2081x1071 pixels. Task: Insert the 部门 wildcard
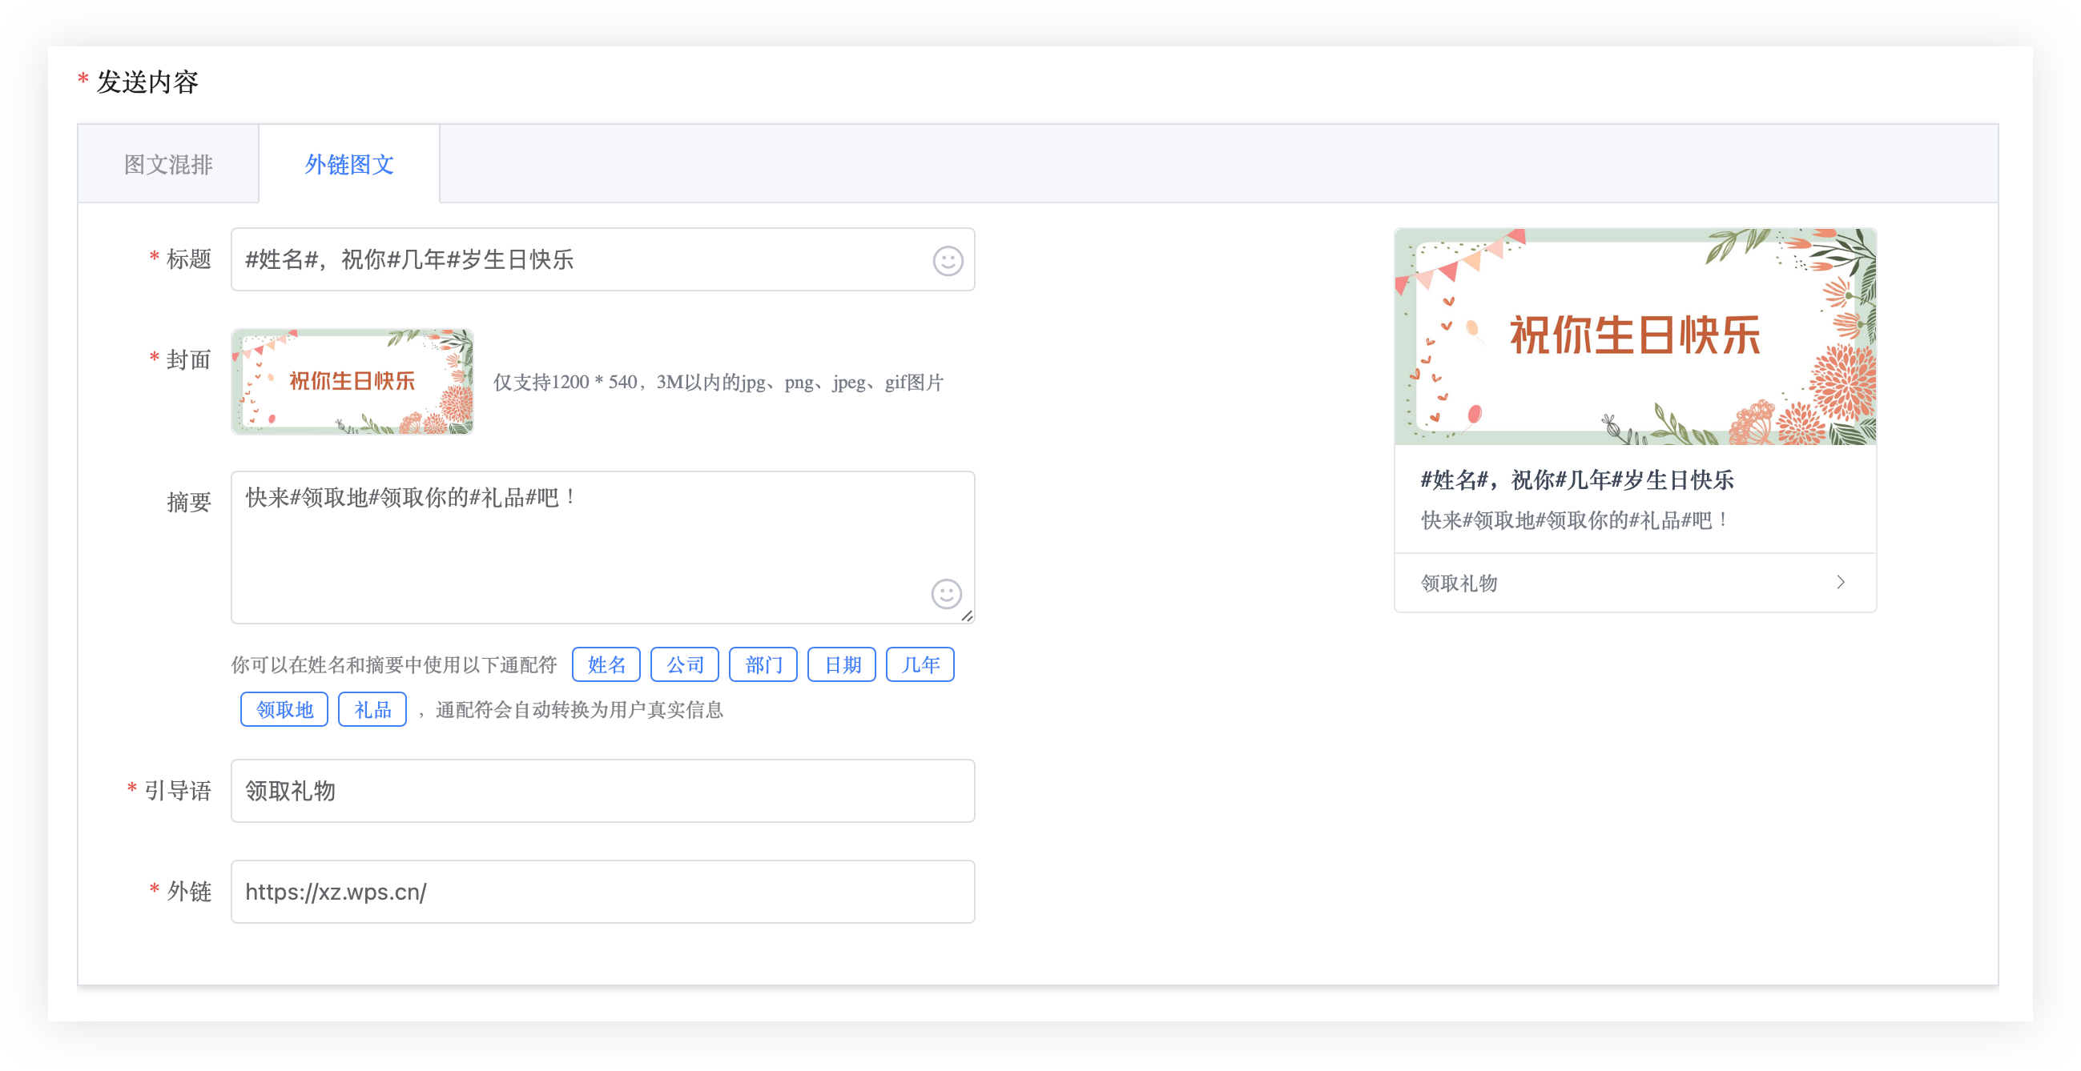pos(763,664)
